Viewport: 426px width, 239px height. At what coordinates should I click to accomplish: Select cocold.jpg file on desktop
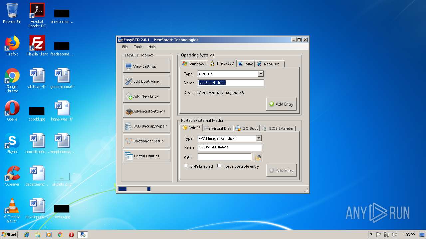(x=37, y=114)
